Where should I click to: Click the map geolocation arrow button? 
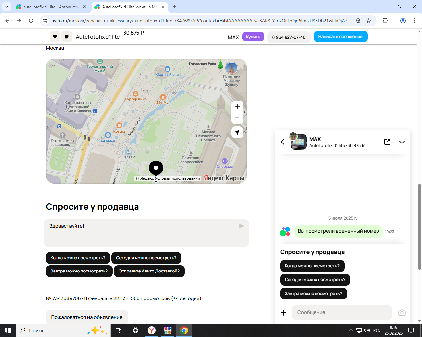(x=237, y=132)
